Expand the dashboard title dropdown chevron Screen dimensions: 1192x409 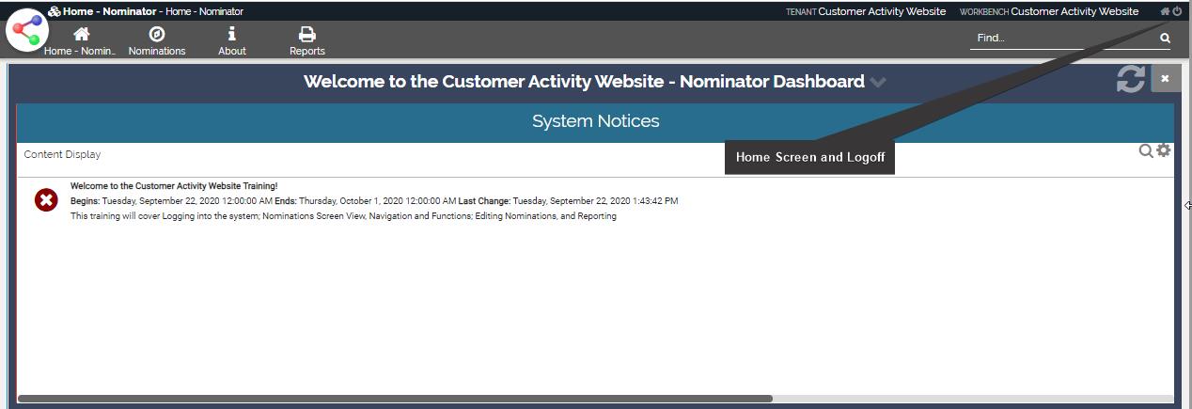point(878,82)
